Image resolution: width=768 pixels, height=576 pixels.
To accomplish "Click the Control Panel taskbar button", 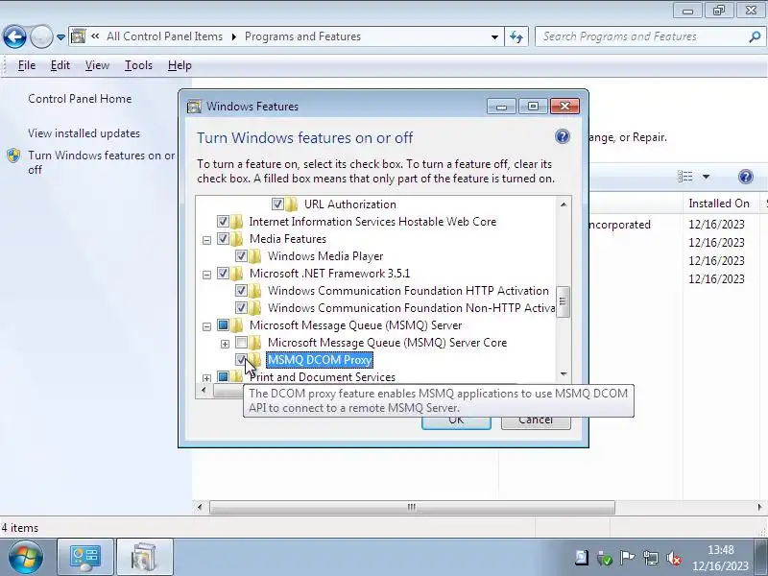I will point(85,558).
